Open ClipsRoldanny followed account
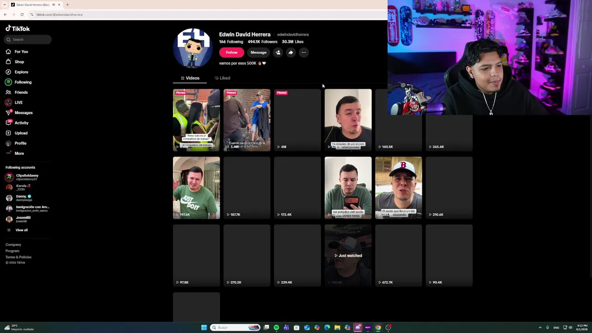This screenshot has width=592, height=333. pyautogui.click(x=22, y=177)
